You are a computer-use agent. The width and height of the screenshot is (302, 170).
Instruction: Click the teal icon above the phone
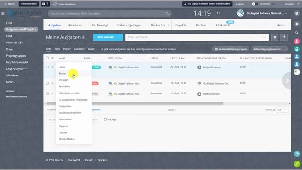pos(297,153)
